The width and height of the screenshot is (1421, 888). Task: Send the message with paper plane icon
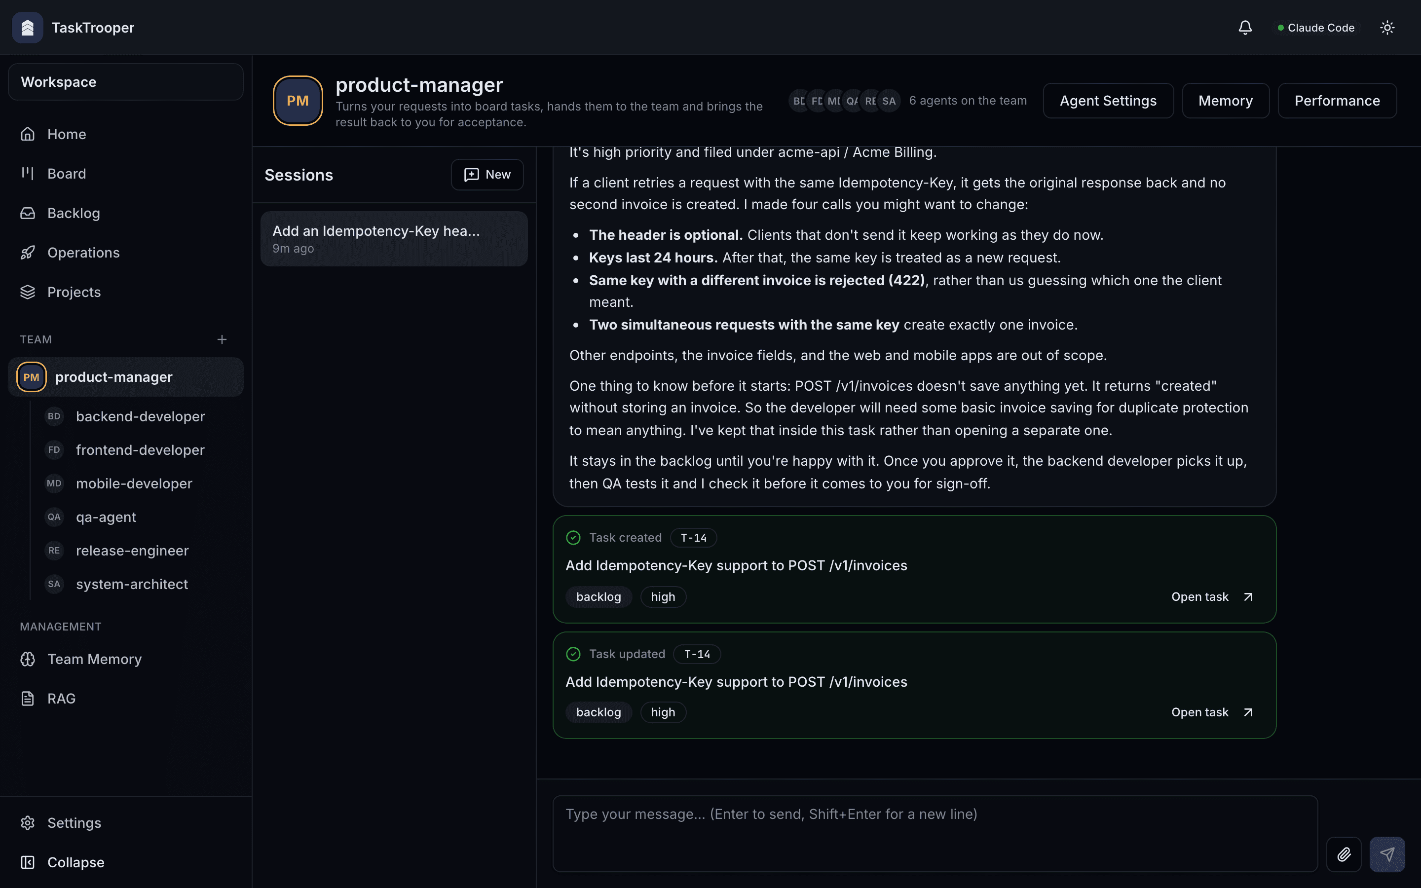1387,854
